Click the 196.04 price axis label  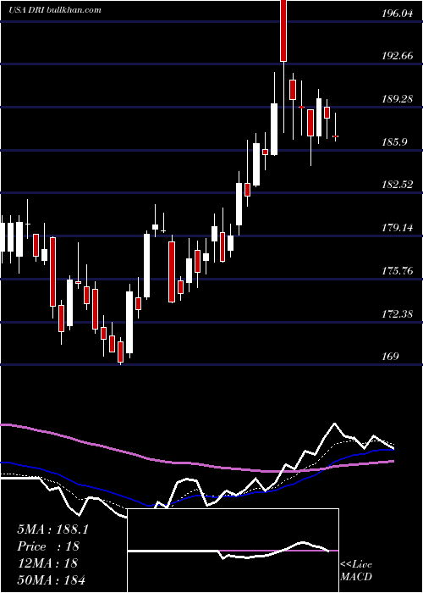397,14
